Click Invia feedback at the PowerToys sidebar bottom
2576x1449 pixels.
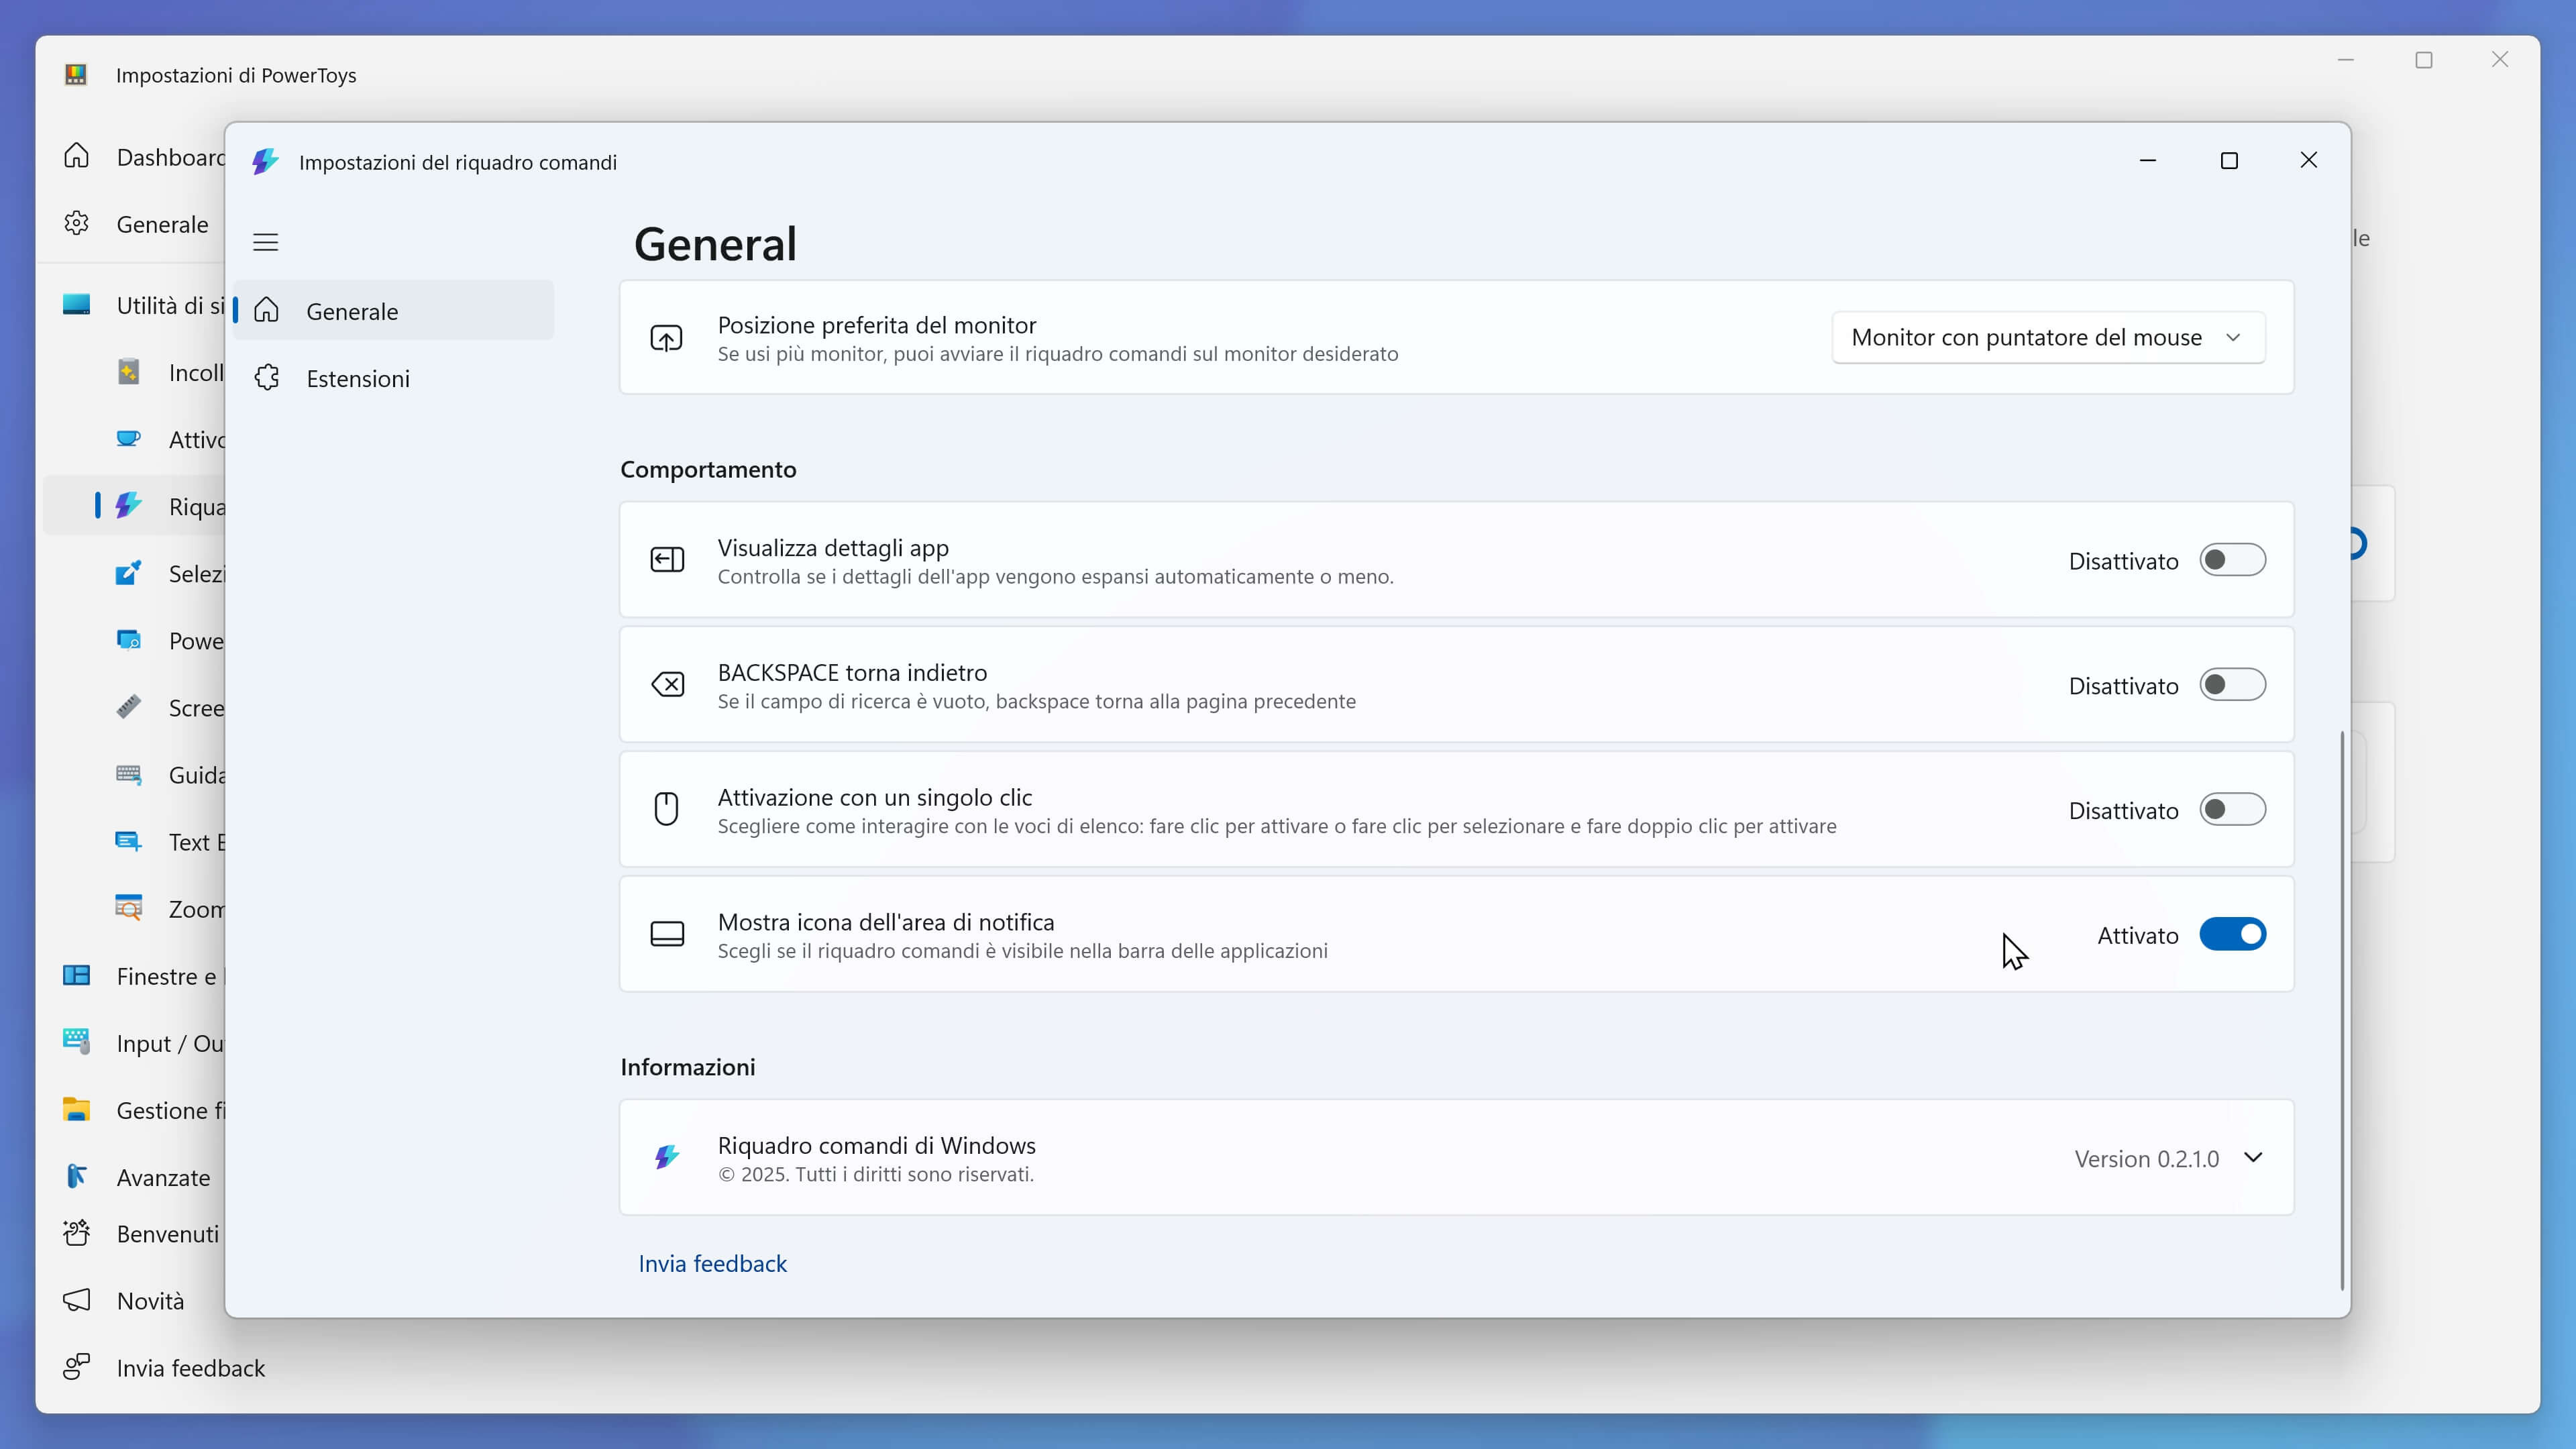tap(190, 1367)
